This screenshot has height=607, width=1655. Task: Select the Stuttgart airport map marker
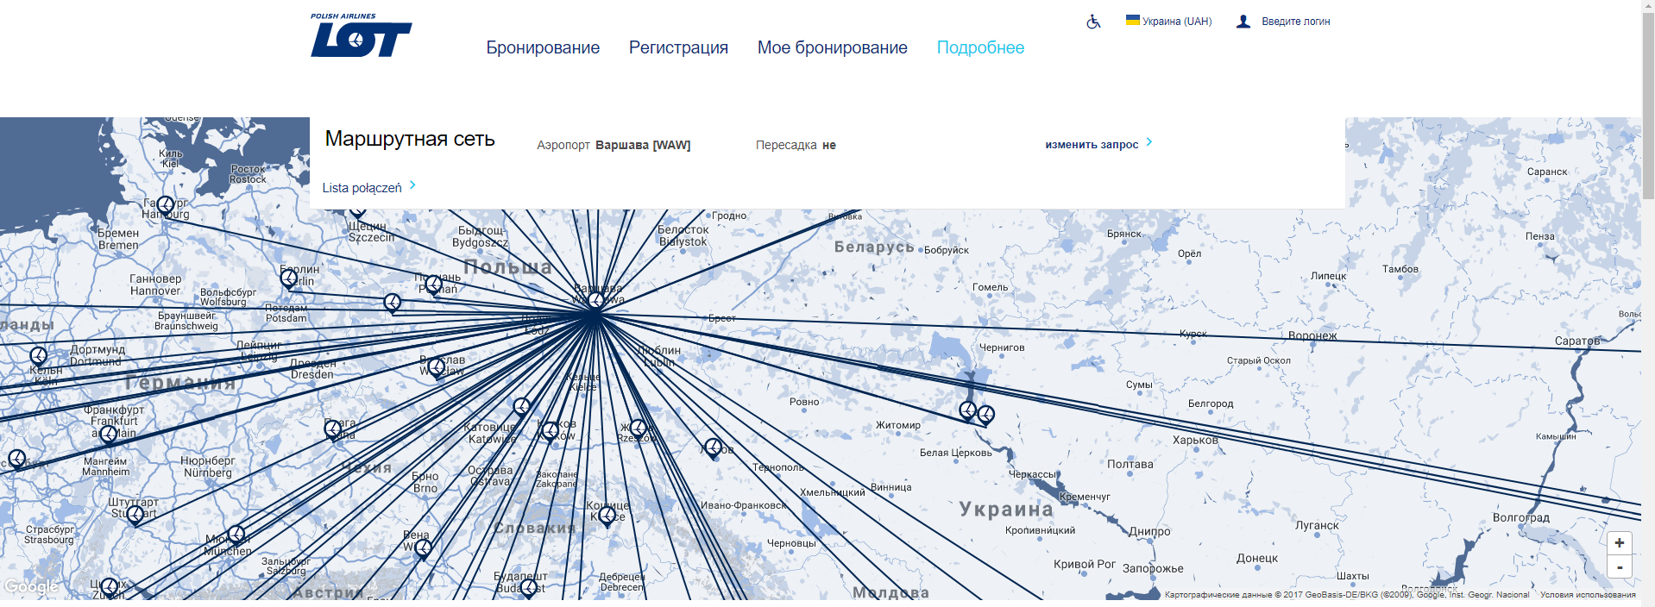[135, 515]
